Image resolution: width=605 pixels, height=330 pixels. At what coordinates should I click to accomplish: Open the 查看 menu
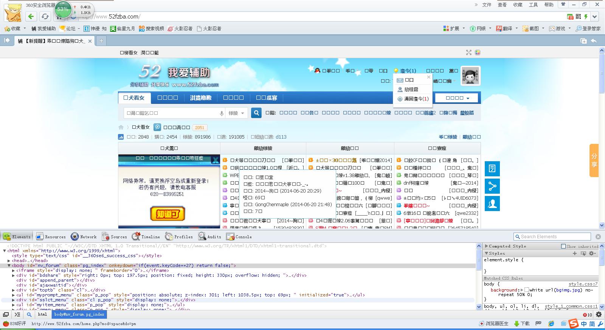pyautogui.click(x=502, y=5)
